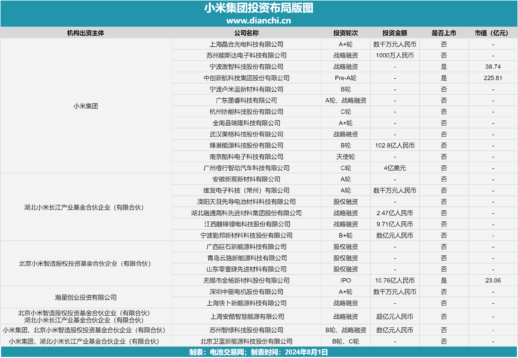518x358 pixels.
Task: Click company 苏州能斯达电子科技有限公司
Action: 246,55
